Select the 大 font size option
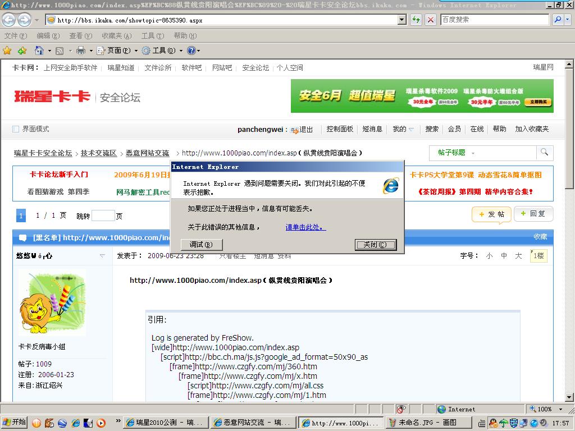The height and width of the screenshot is (431, 575). click(518, 256)
